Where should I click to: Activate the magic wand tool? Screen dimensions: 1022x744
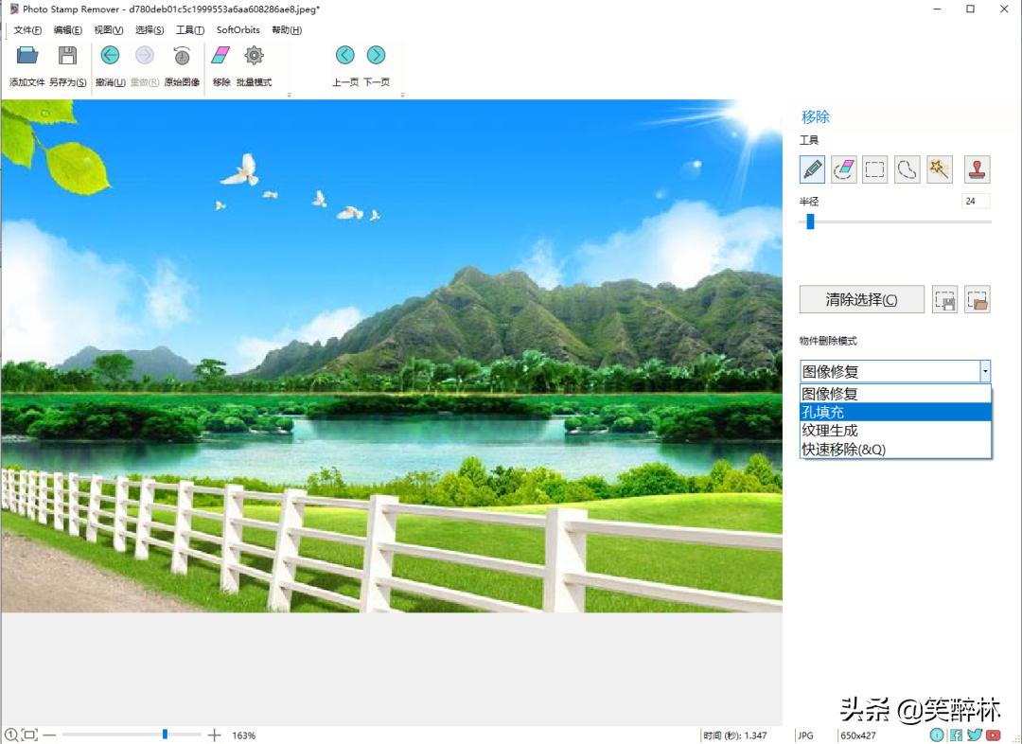939,169
